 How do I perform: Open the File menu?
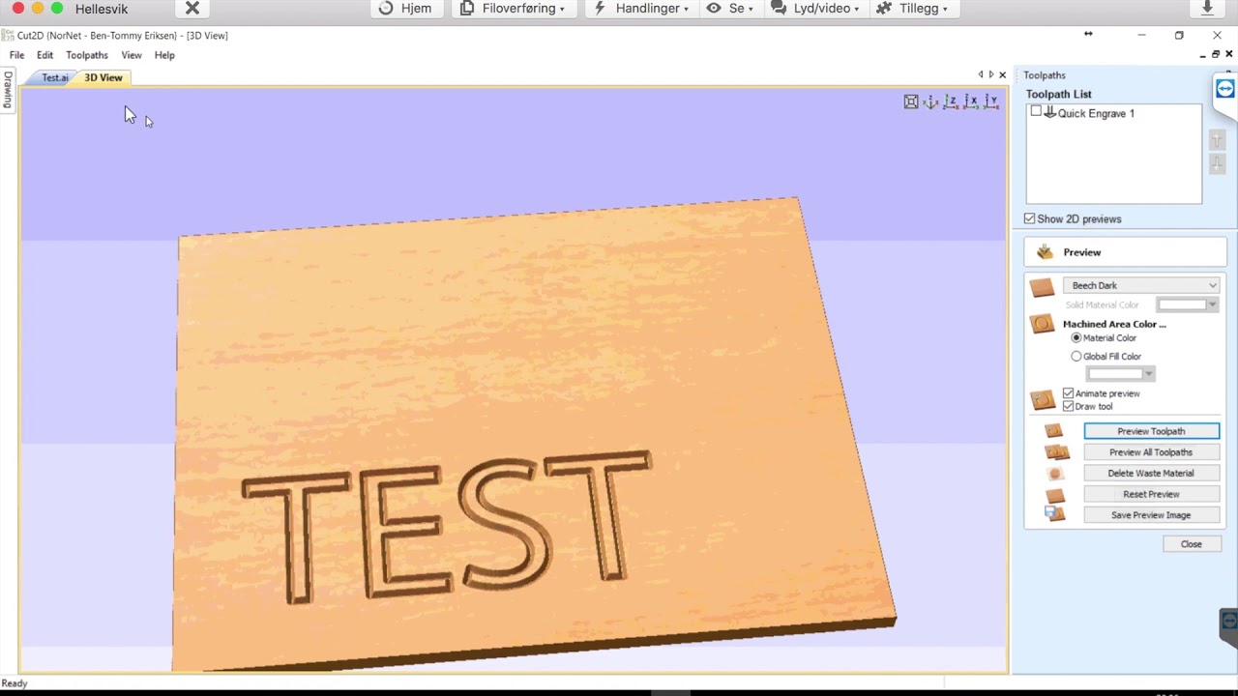pos(16,55)
